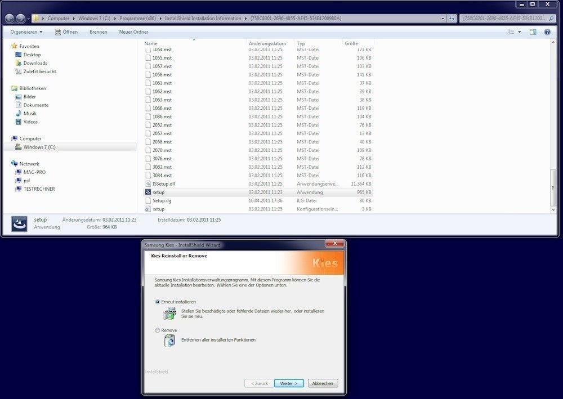563x399 pixels.
Task: Expand the Computer breadcrumb arrow in address bar
Action: click(74, 19)
